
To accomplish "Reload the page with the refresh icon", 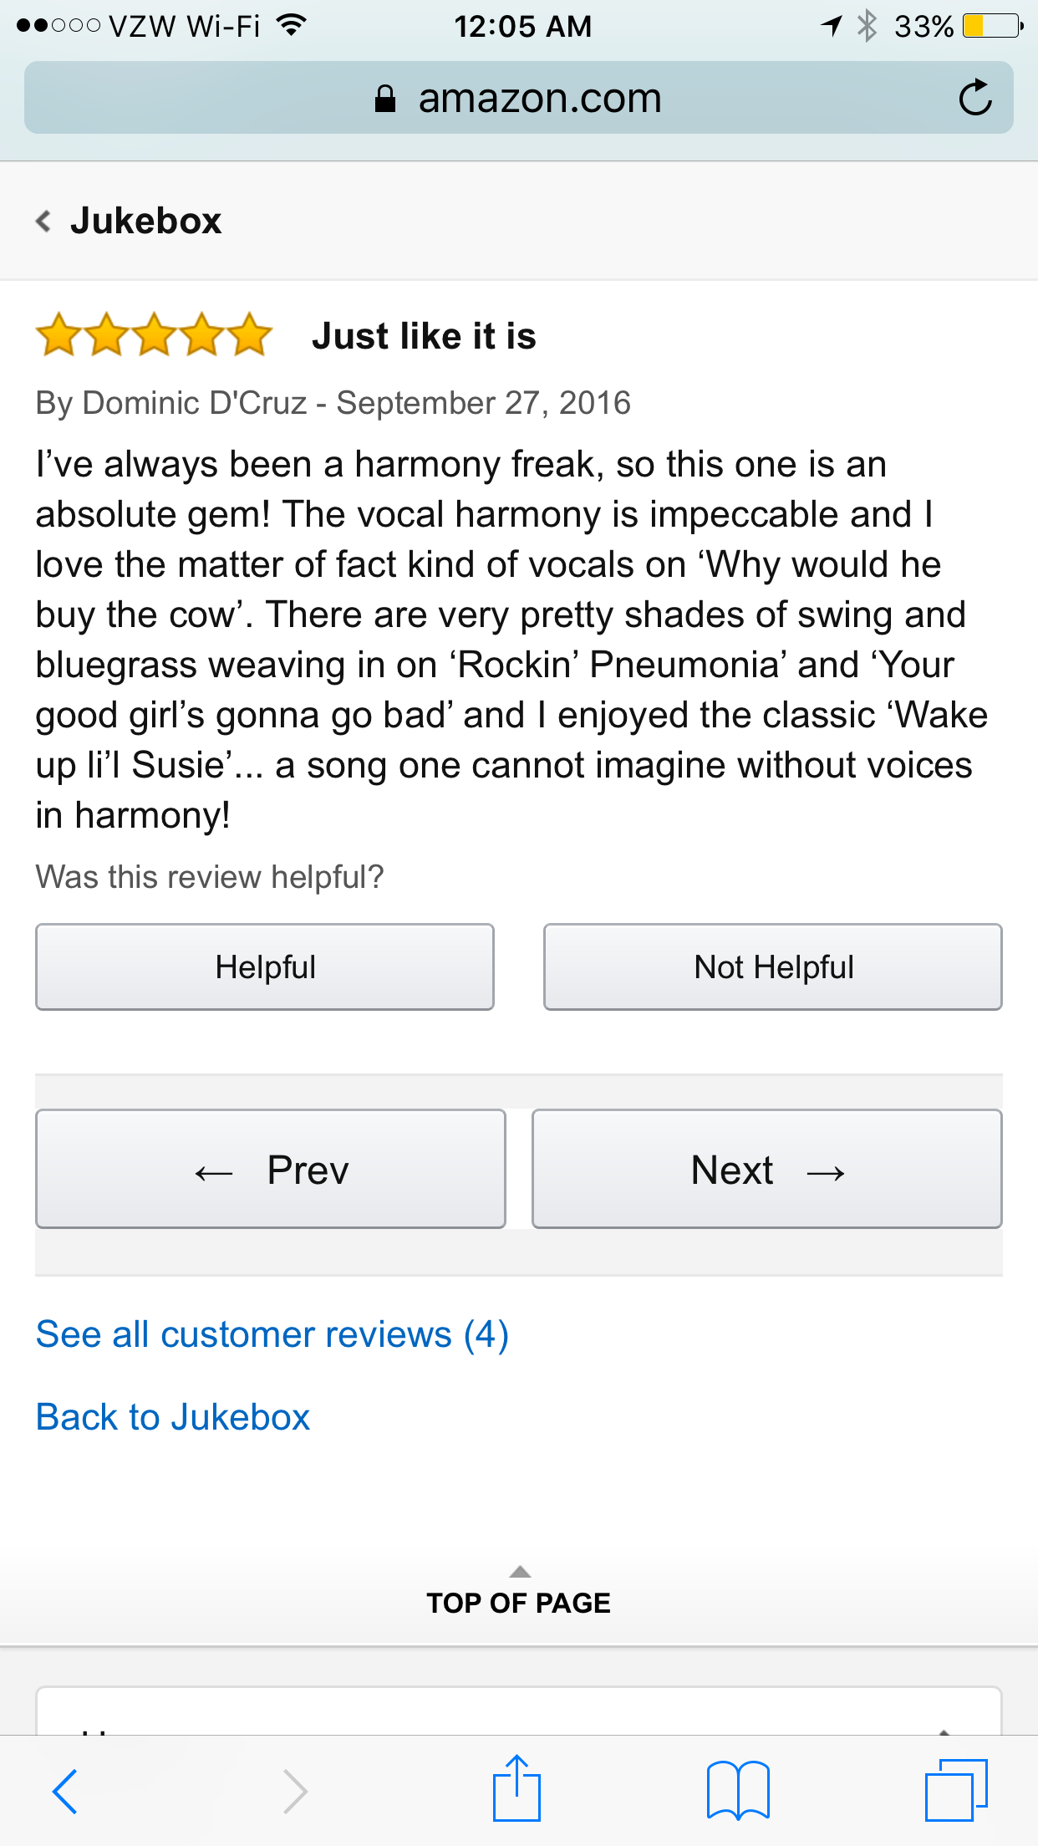I will [x=974, y=98].
